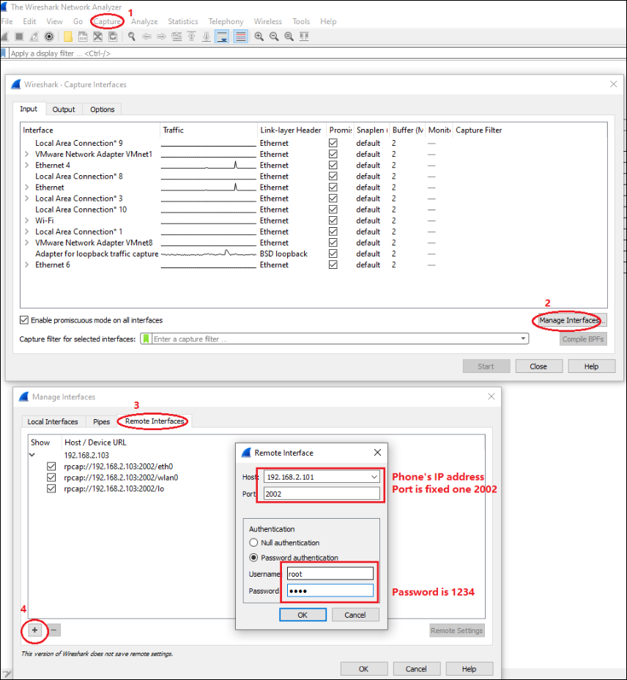627x680 pixels.
Task: Click the Stop capture square toolbar icon
Action: tap(19, 37)
